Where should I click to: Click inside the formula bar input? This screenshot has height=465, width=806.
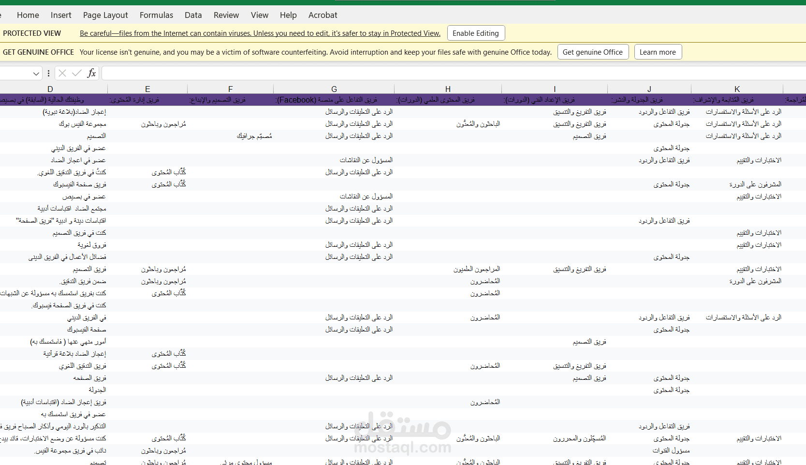click(454, 73)
